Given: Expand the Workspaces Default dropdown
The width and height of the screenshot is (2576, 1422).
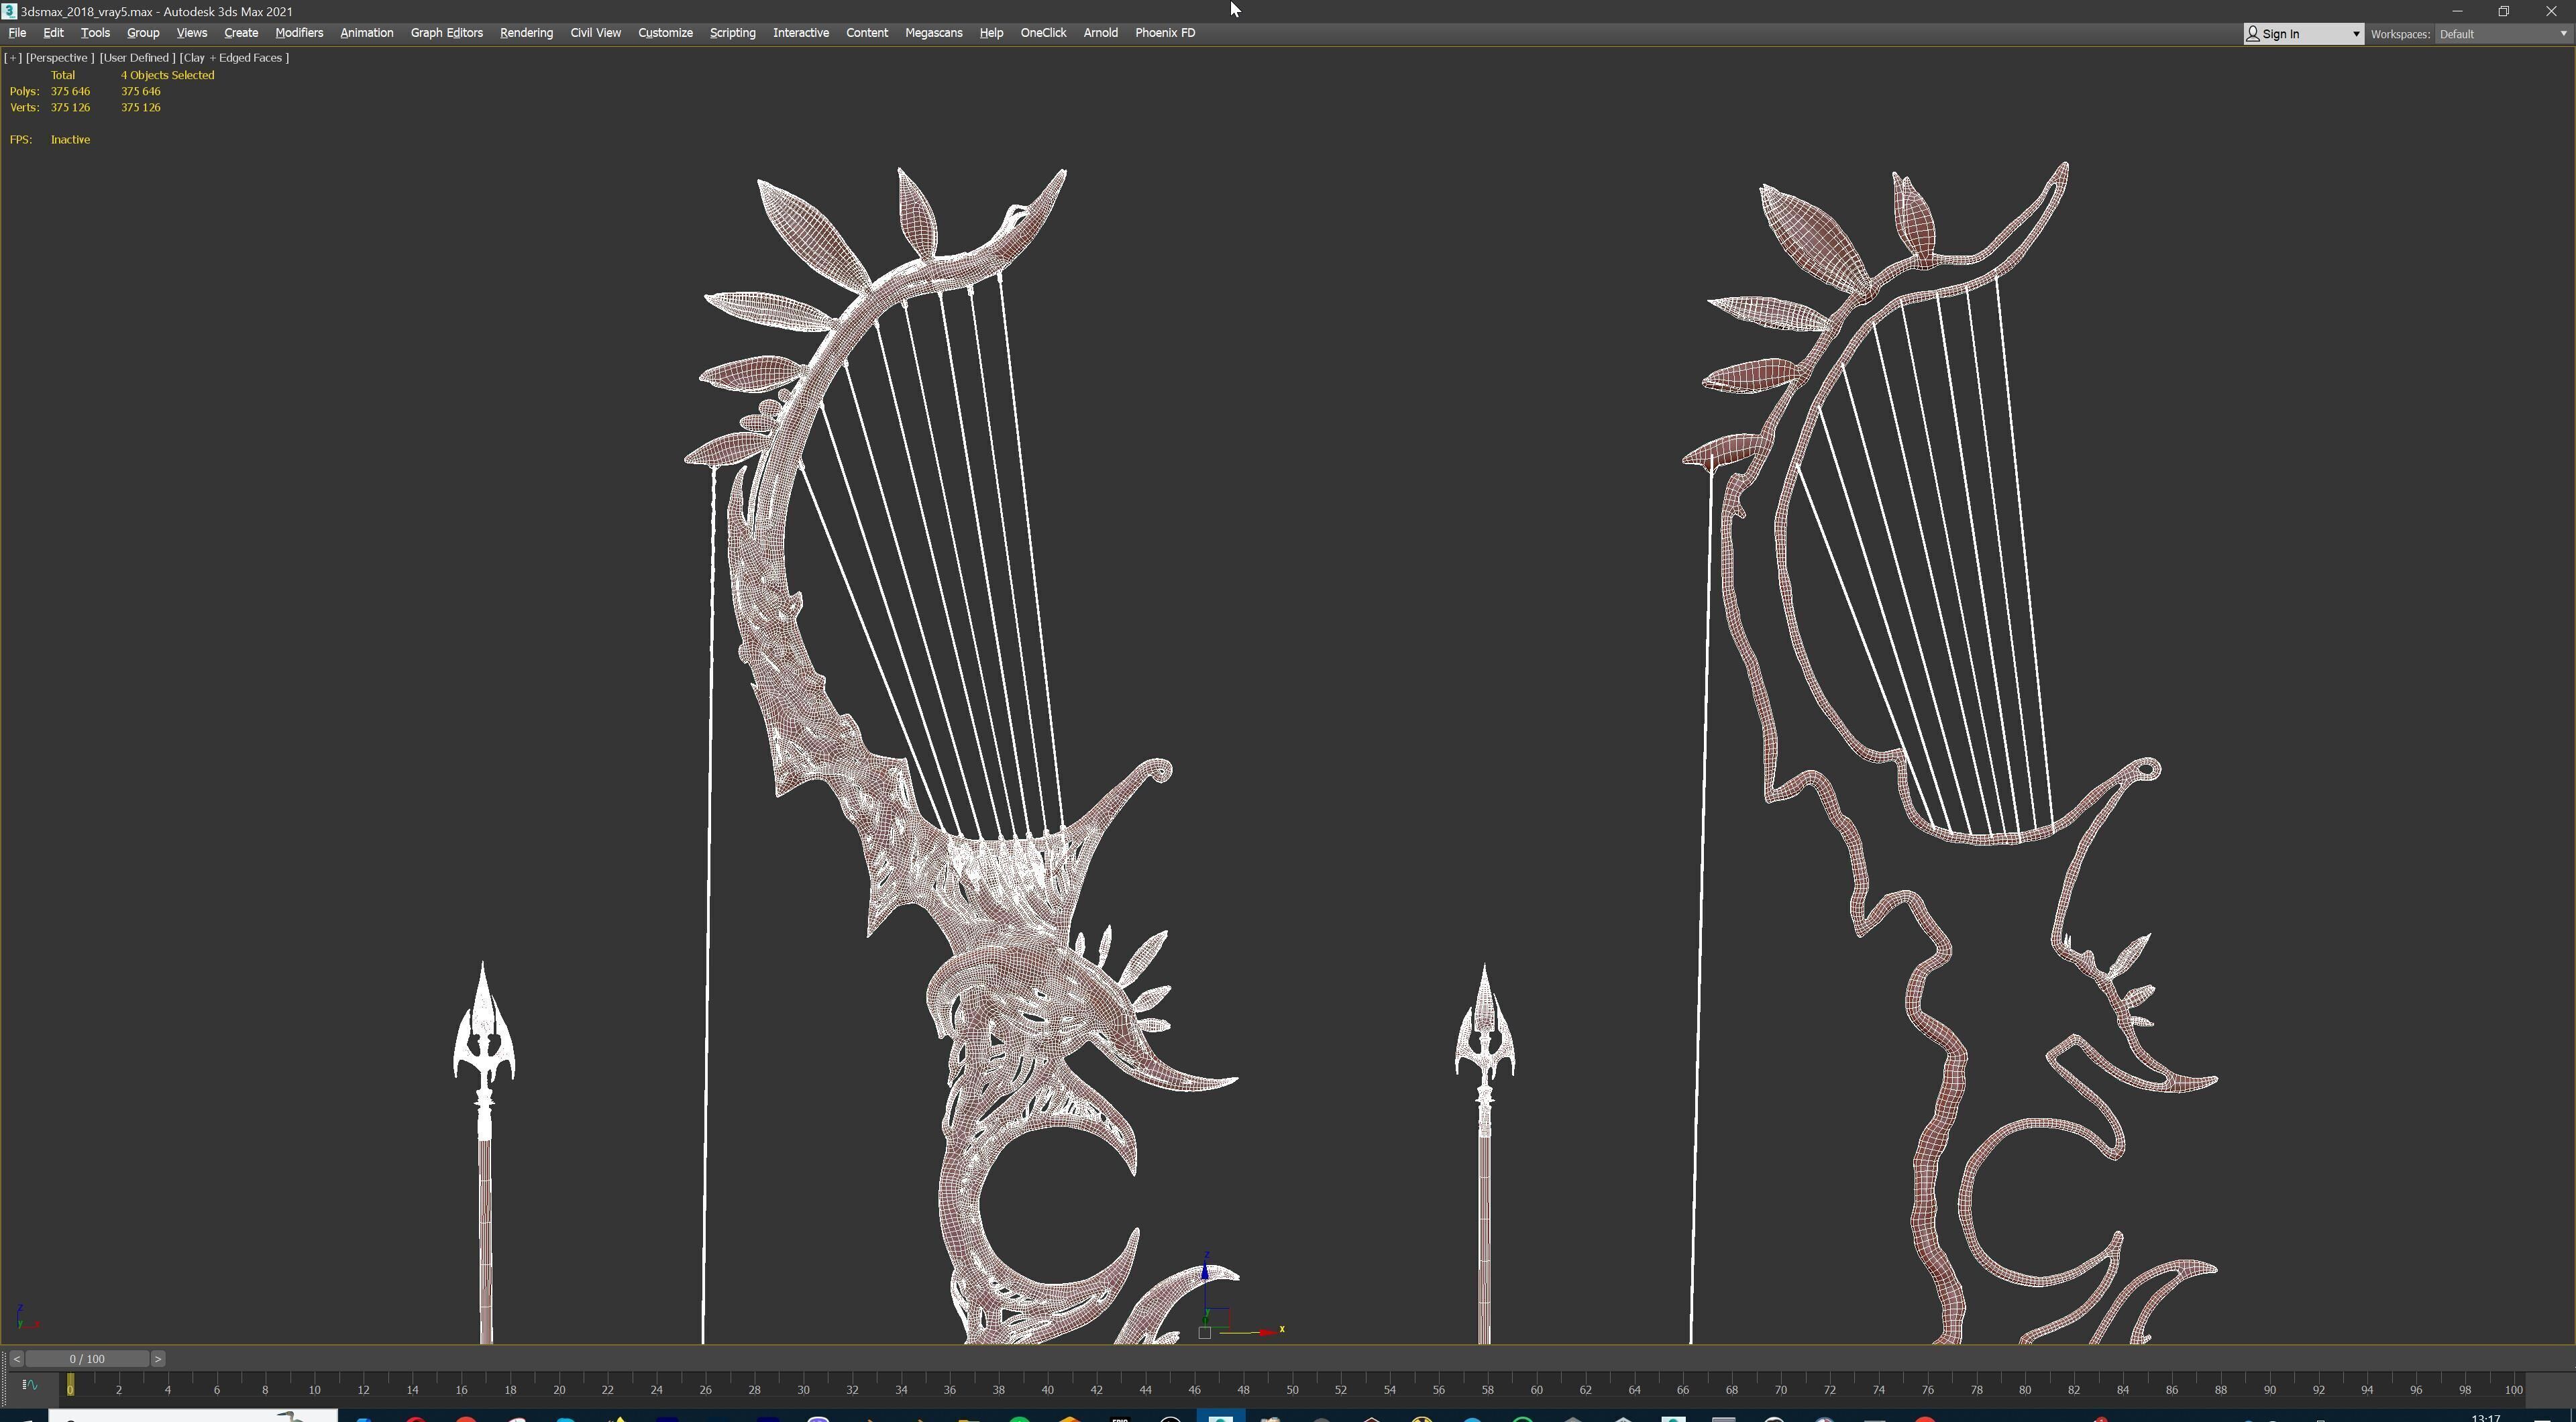Looking at the screenshot, I should pos(2563,34).
